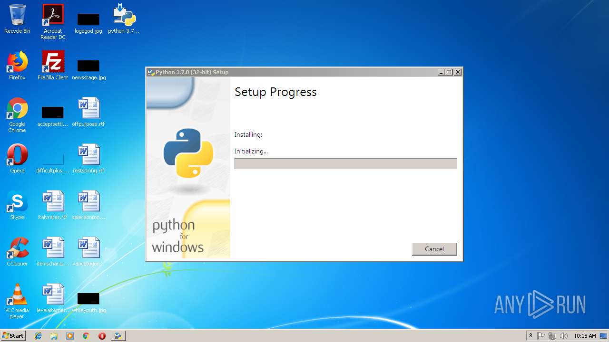Select the levelalterna... document icon
609x342 pixels.
pos(53,298)
